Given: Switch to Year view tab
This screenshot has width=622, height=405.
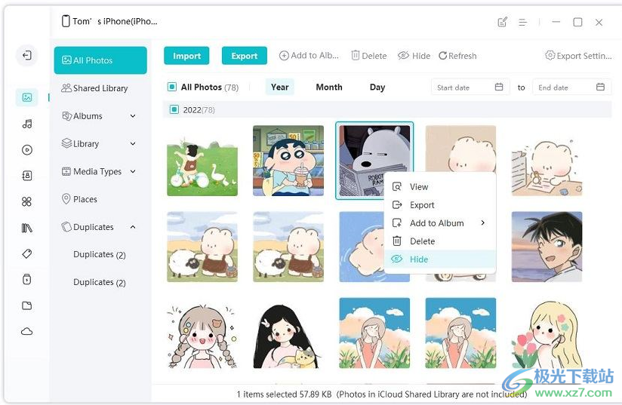Looking at the screenshot, I should [x=279, y=87].
